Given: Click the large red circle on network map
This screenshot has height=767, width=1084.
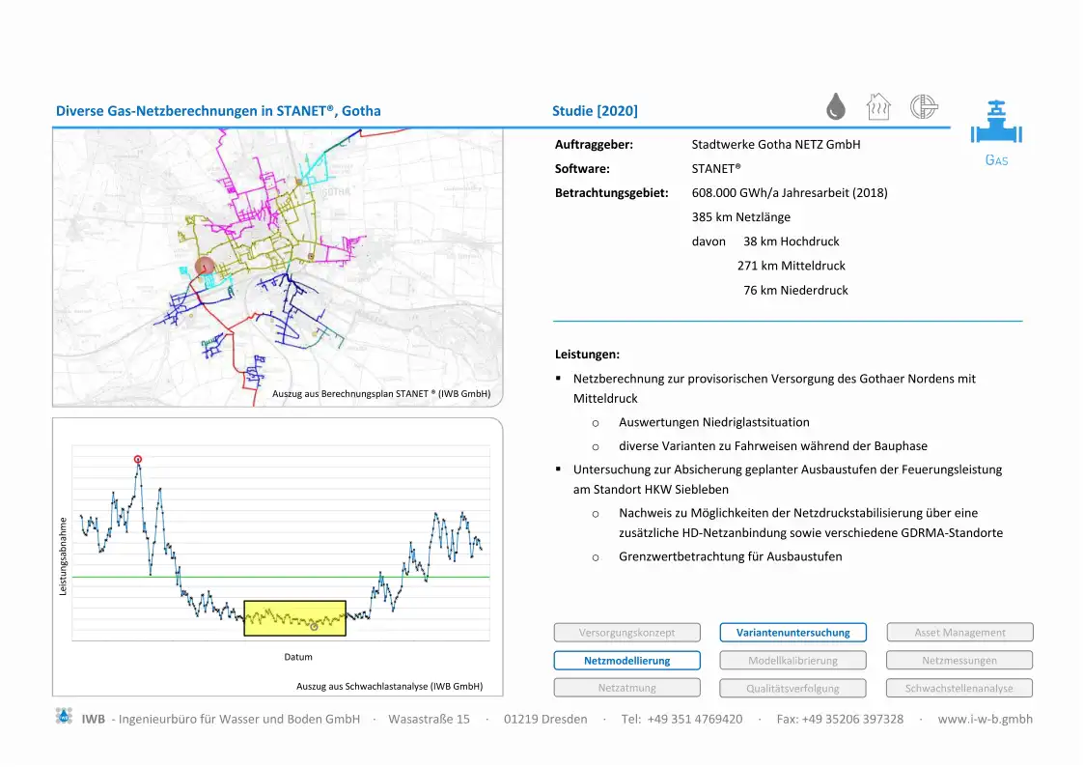Looking at the screenshot, I should pyautogui.click(x=205, y=267).
